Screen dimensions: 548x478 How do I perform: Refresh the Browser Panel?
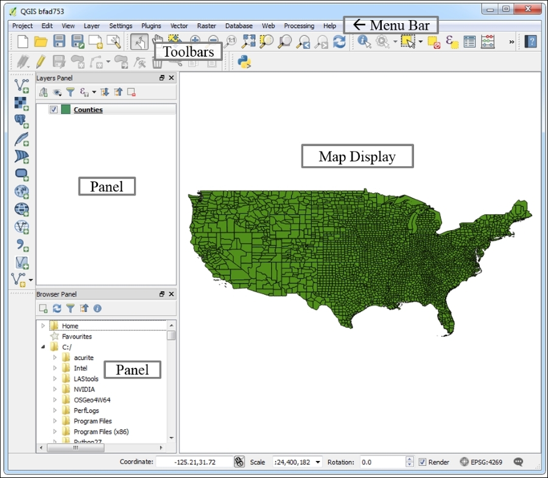[x=57, y=308]
